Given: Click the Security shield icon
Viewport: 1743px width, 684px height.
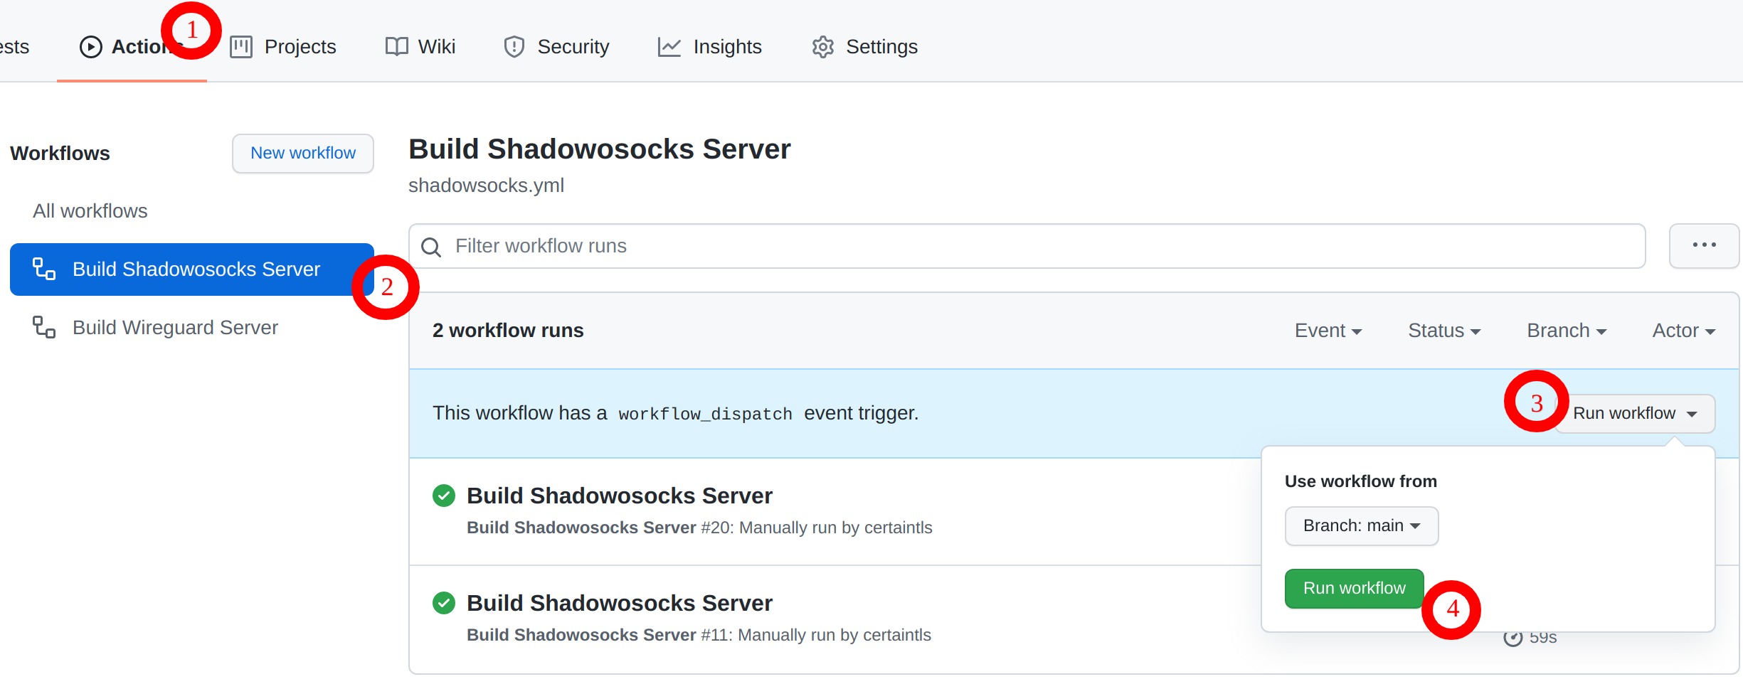Looking at the screenshot, I should click(514, 47).
